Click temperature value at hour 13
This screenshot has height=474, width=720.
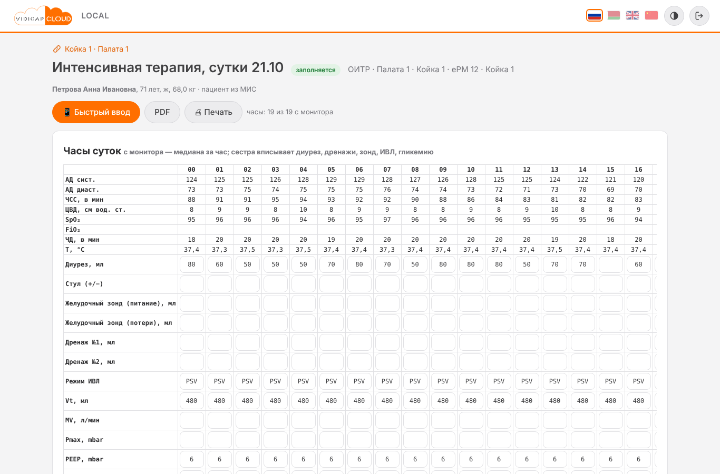point(555,250)
